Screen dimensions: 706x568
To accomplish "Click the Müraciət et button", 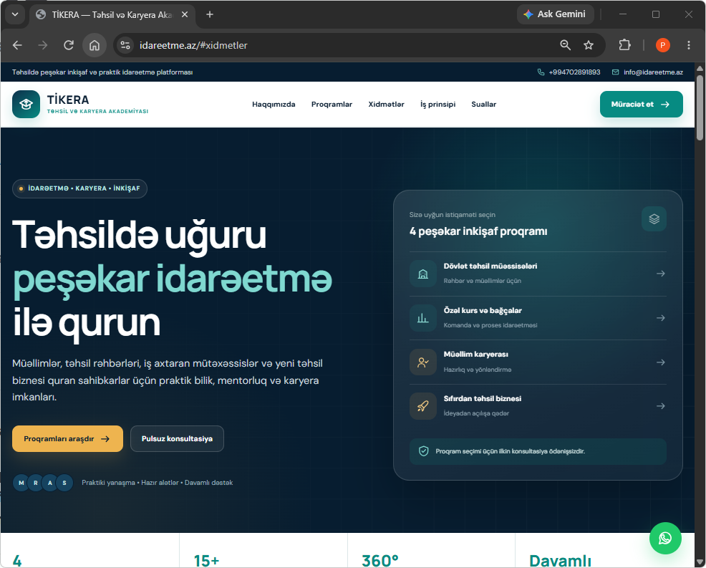I will pyautogui.click(x=641, y=104).
